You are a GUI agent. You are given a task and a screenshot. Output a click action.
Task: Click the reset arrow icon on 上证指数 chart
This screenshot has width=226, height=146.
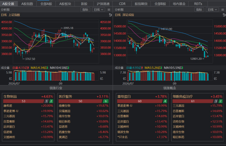tap(110, 15)
